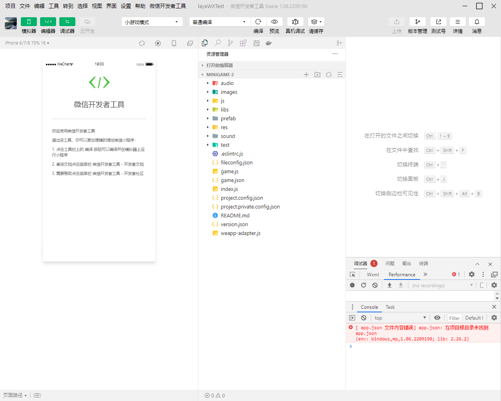501x401 pixels.
Task: Open the 微信开发者工具 menu
Action: point(168,6)
